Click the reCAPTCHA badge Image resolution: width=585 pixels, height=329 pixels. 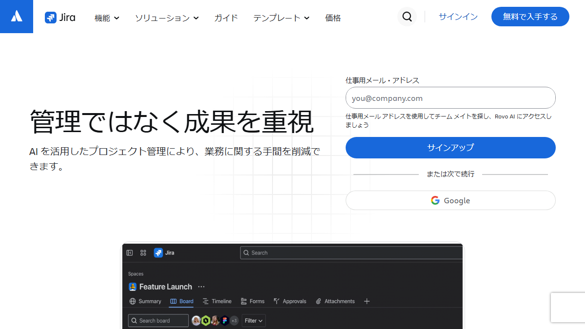pos(568,307)
